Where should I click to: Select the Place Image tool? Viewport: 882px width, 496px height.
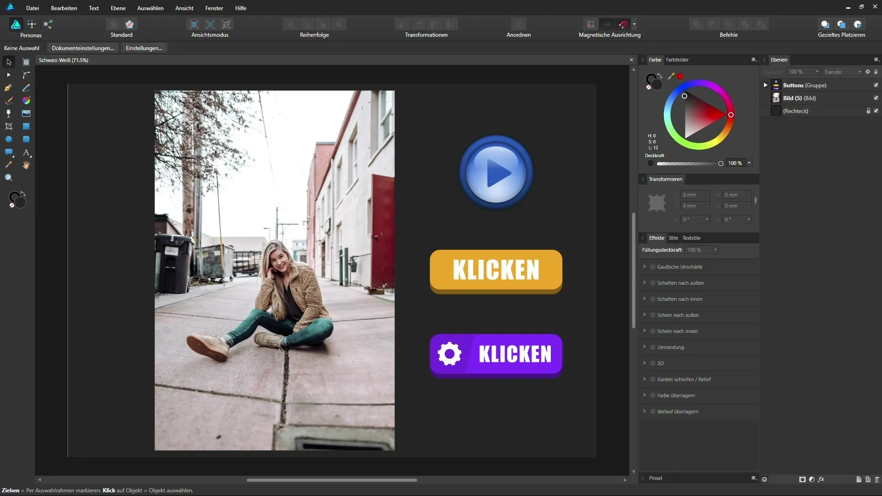tap(26, 113)
